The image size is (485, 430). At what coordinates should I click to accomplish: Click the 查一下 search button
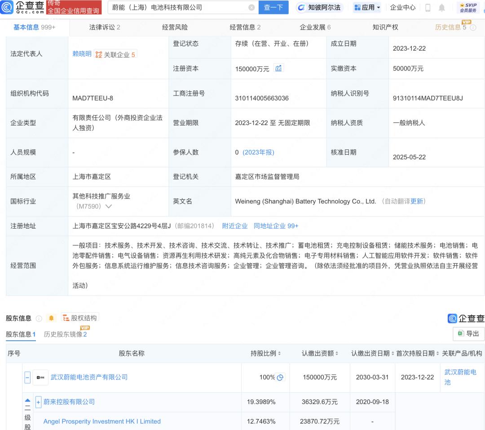point(273,8)
